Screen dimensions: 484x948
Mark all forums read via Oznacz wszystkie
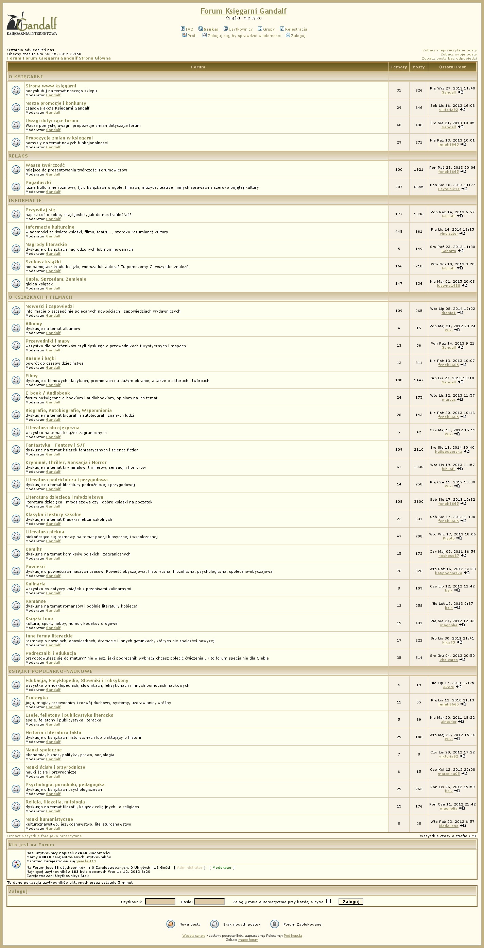(x=45, y=836)
